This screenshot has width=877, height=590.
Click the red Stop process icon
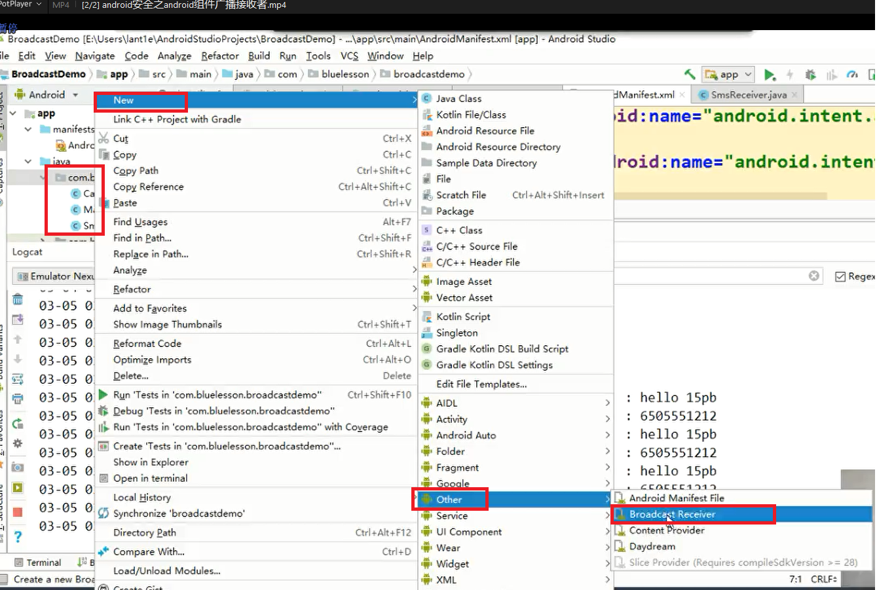[18, 512]
